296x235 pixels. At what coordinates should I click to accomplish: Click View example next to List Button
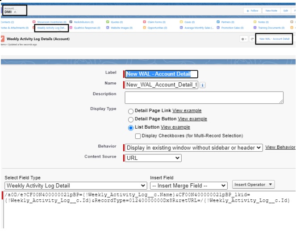175,127
